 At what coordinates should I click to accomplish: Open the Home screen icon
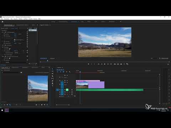pos(2,22)
